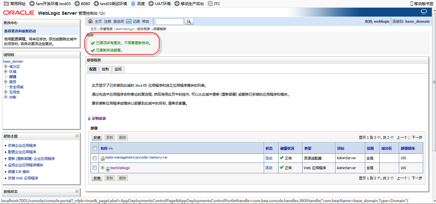Click upper 下一步 pagination link
Image resolution: width=436 pixels, height=204 pixels.
click(x=417, y=137)
